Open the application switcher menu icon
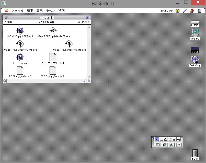Viewport: 206px width, 163px height. pyautogui.click(x=199, y=11)
